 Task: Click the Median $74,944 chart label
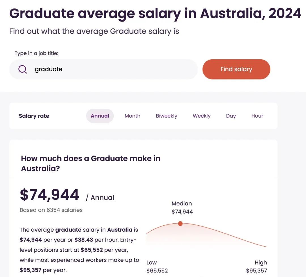point(182,207)
